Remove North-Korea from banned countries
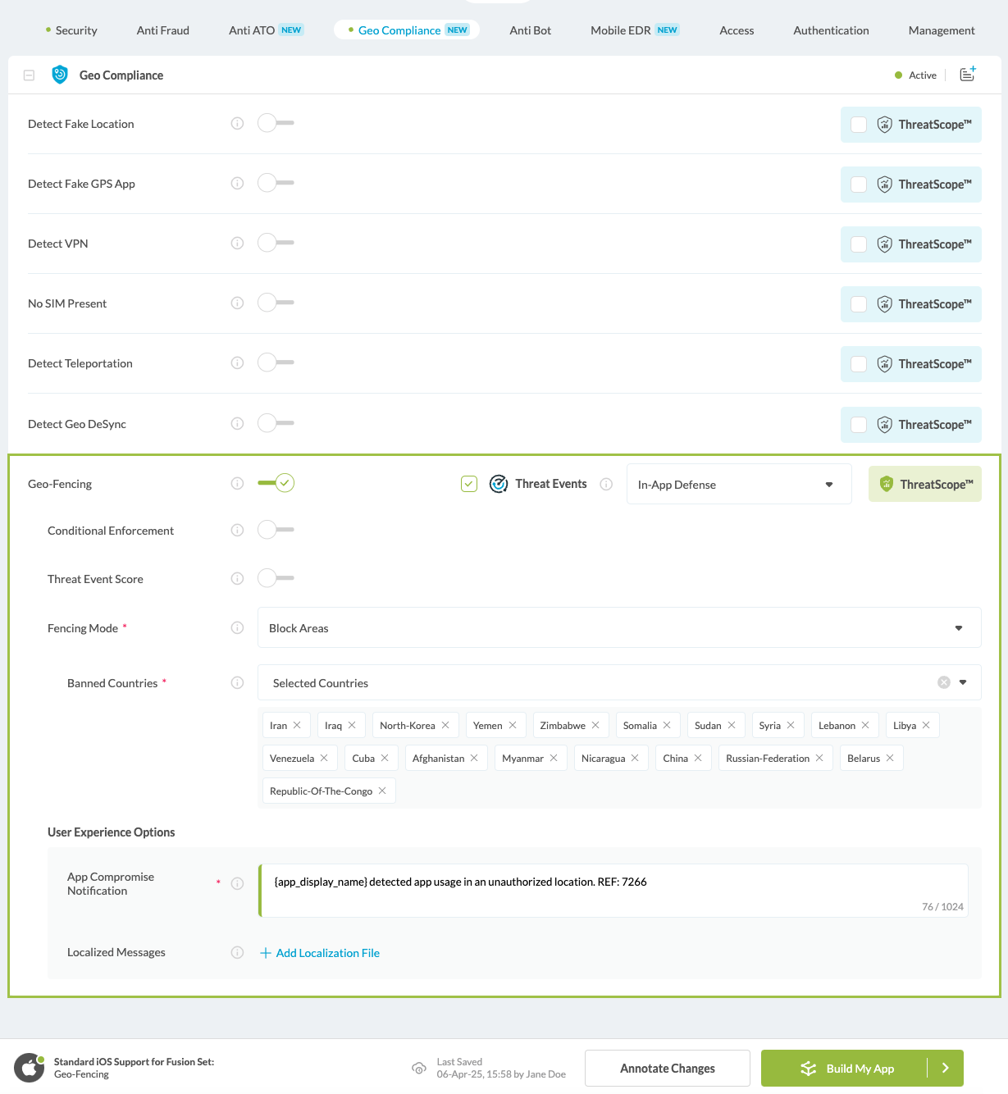Viewport: 1008px width, 1094px height. point(445,726)
